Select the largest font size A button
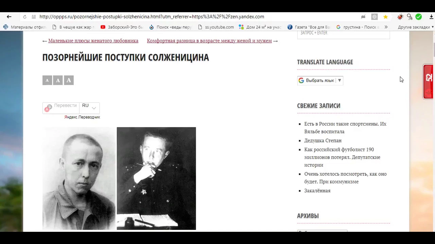 coord(69,80)
